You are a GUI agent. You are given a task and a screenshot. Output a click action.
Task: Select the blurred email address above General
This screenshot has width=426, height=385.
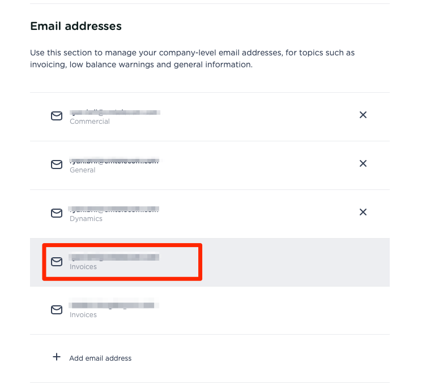pyautogui.click(x=114, y=161)
